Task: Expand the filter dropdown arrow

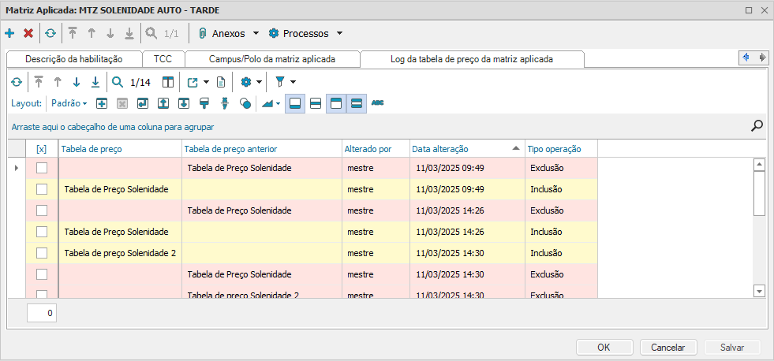Action: coord(294,82)
